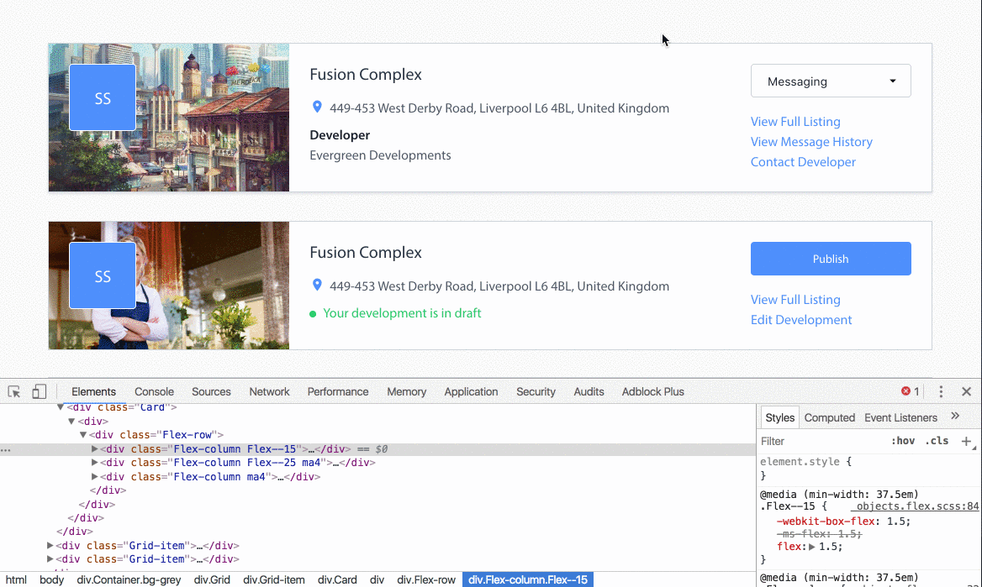This screenshot has height=587, width=982.
Task: Expand the flex shorthand property triangle
Action: (811, 547)
